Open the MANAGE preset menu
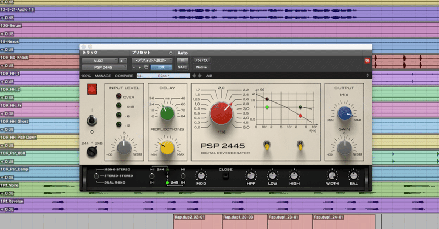 tap(103, 76)
